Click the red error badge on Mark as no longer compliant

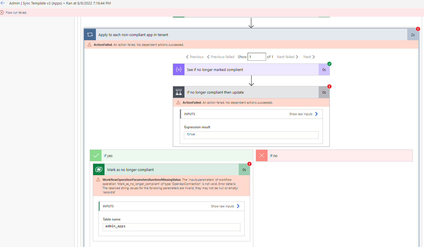coord(250,164)
